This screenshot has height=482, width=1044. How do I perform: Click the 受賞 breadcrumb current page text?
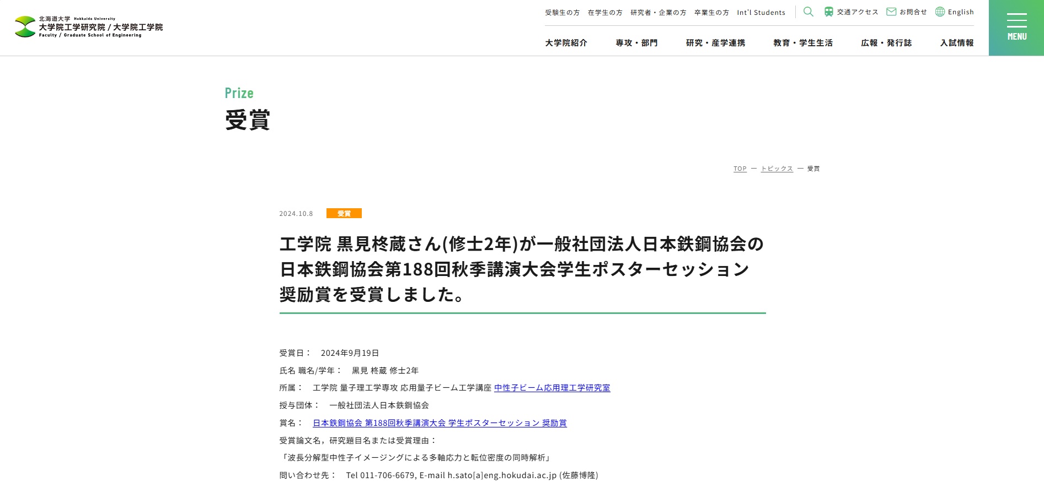click(x=813, y=169)
